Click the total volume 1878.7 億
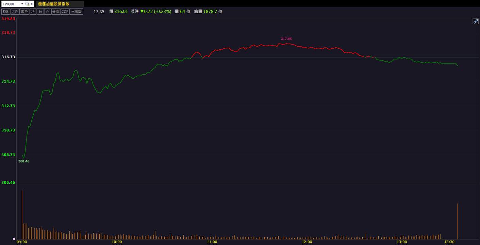This screenshot has width=480, height=245. (213, 12)
